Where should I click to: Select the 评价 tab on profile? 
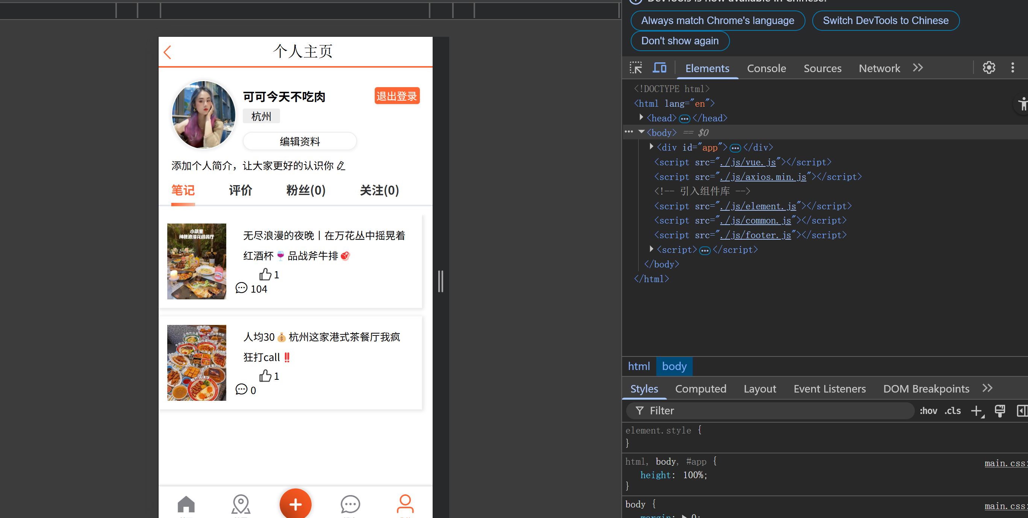coord(240,190)
